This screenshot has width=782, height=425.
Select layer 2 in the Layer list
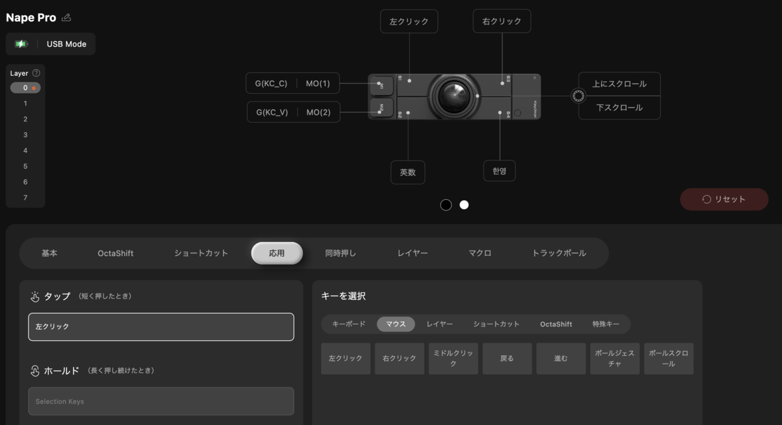coord(25,119)
